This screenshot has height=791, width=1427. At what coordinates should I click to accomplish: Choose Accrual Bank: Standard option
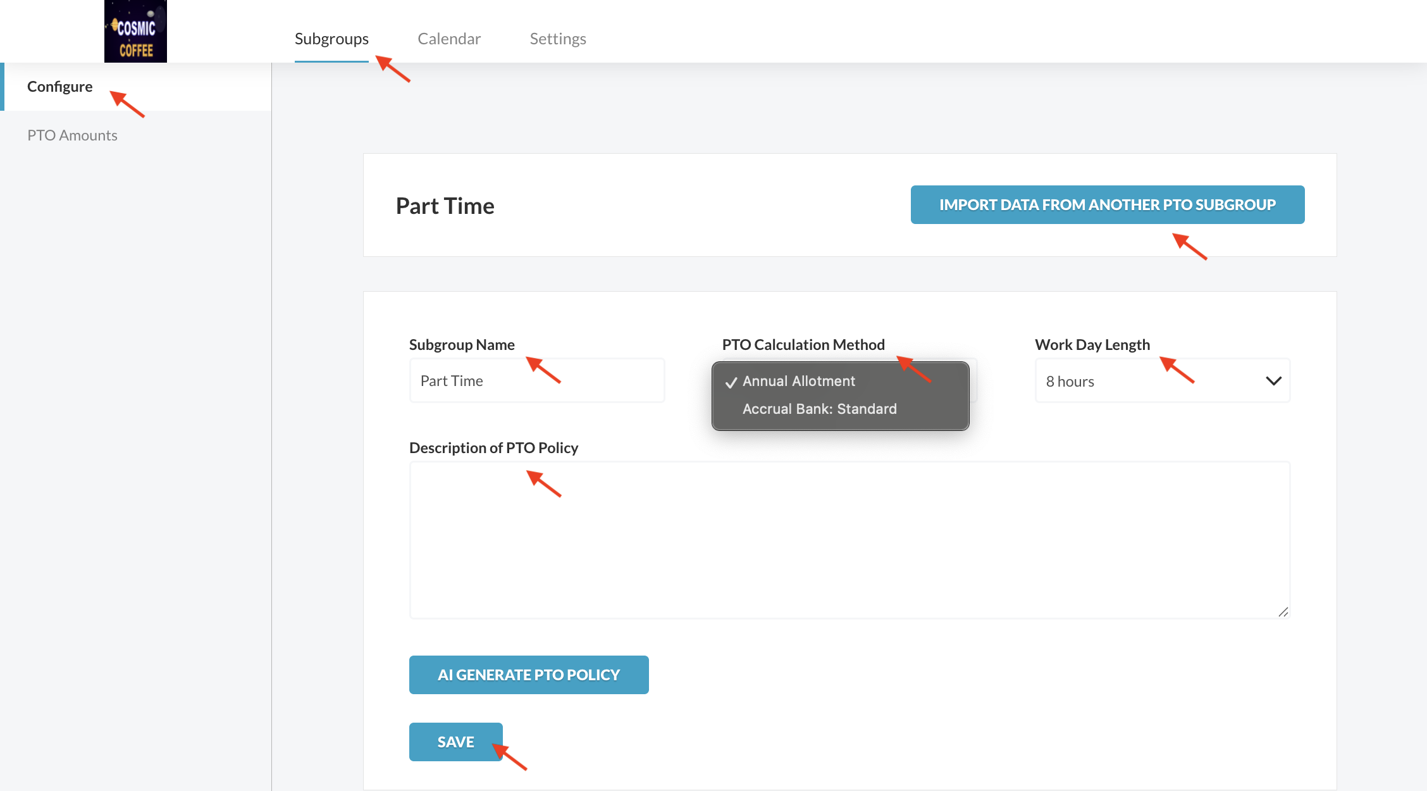click(x=819, y=409)
